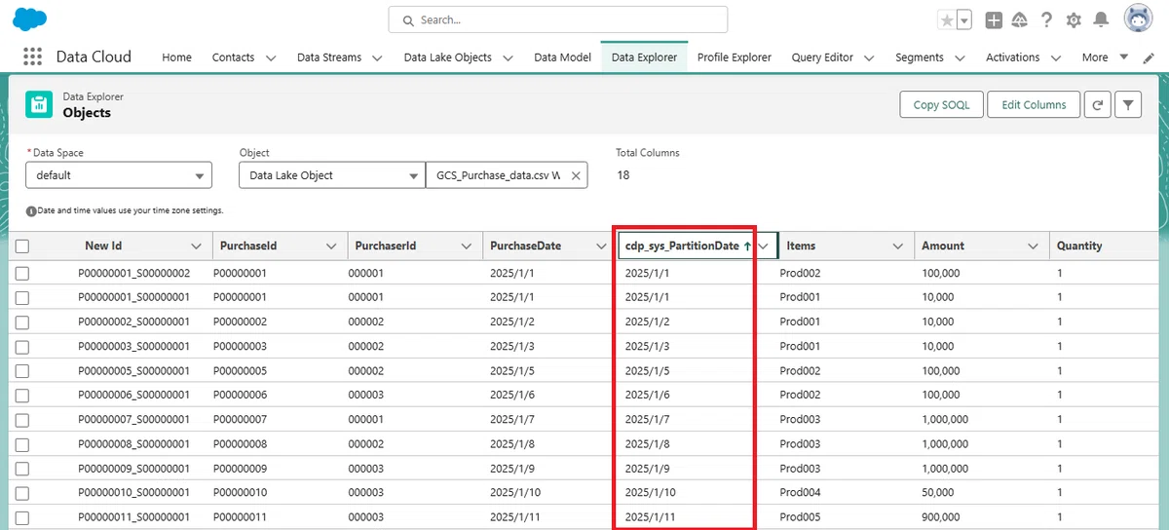Check the row P00000006_S00000001
Screen dimensions: 1169x530
pyautogui.click(x=22, y=396)
